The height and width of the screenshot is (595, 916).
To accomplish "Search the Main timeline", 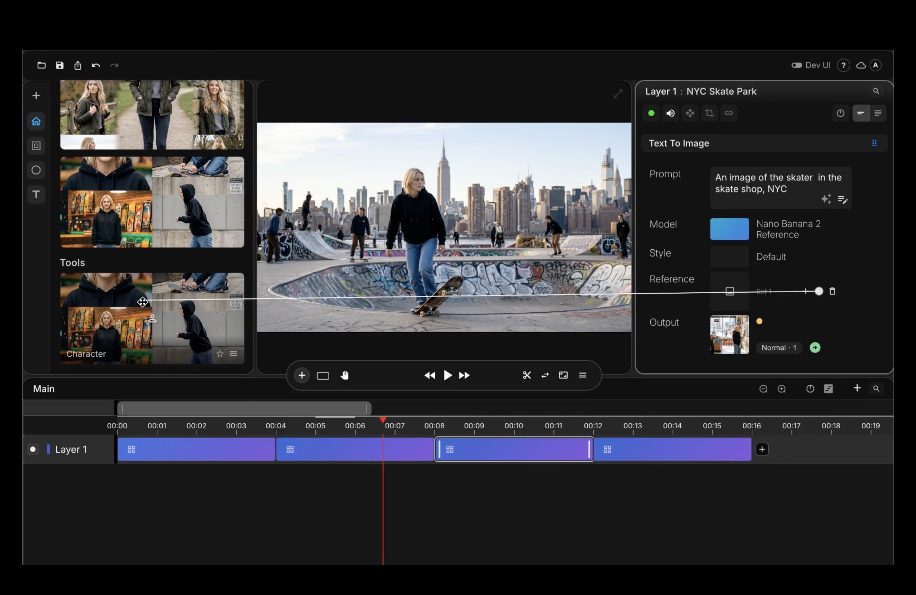I will click(x=876, y=389).
